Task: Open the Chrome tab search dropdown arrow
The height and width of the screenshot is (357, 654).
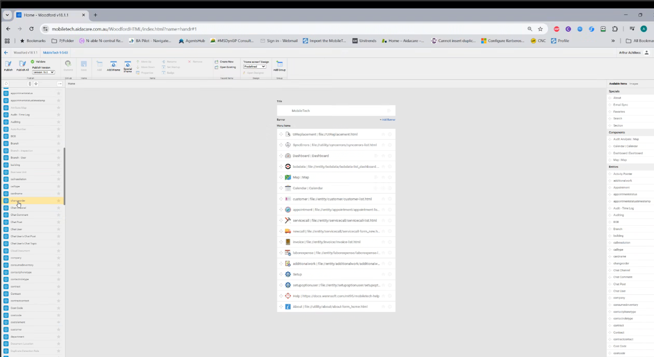Action: (7, 15)
